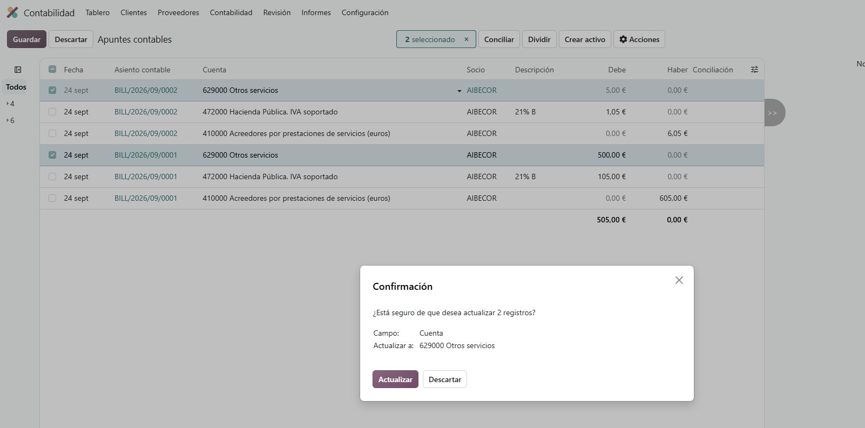Click the 6,05 € credit cell

(x=677, y=133)
